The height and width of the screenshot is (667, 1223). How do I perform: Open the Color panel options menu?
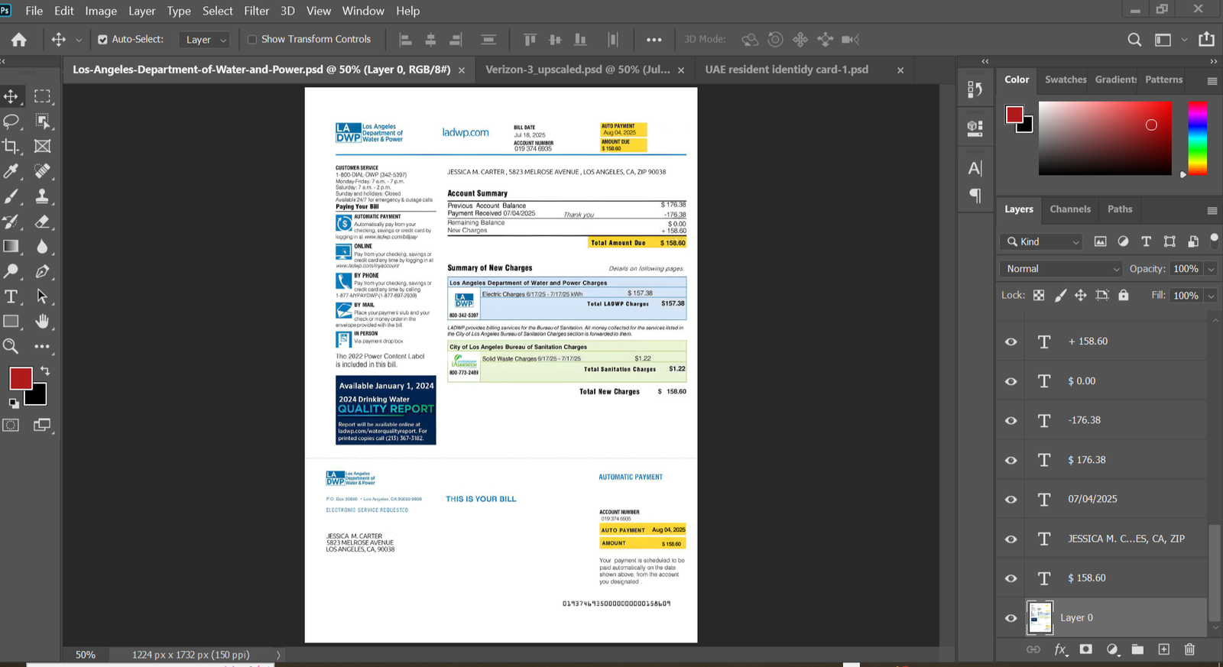click(x=1212, y=80)
